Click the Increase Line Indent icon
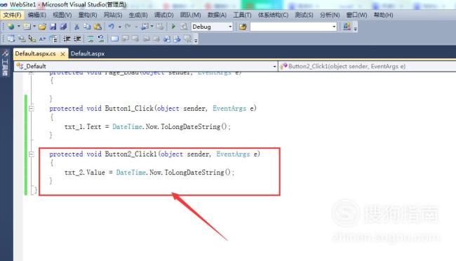This screenshot has width=456, height=261. 77,39
